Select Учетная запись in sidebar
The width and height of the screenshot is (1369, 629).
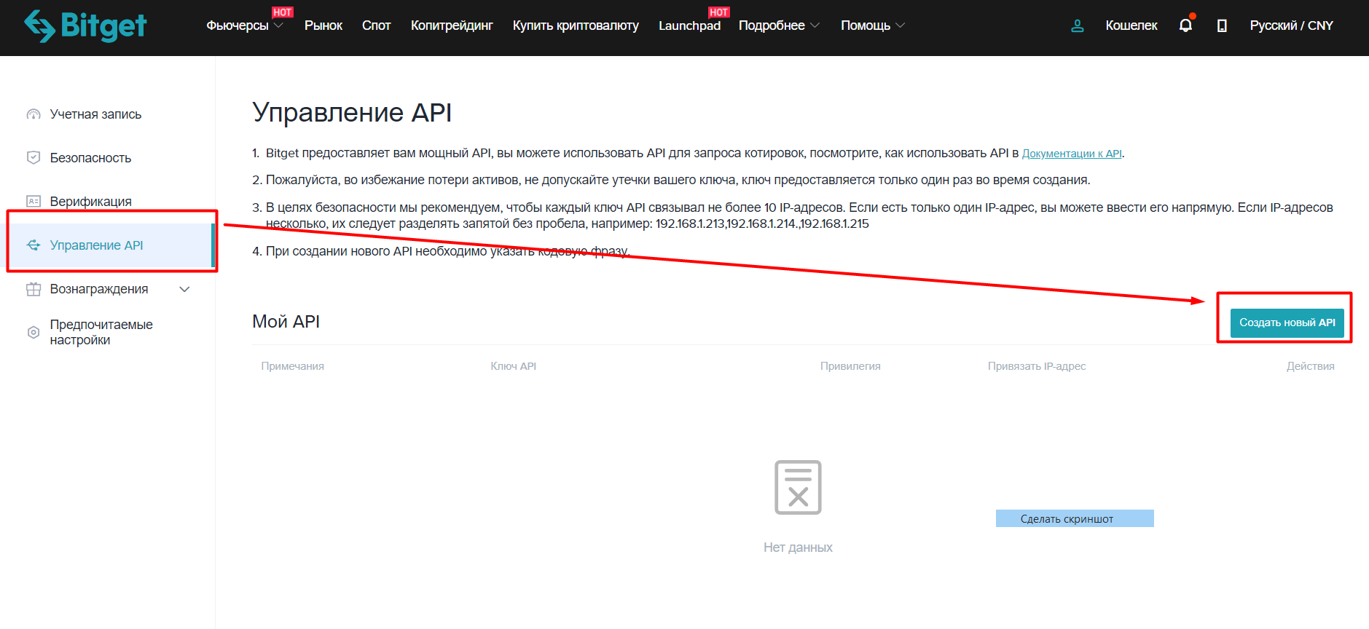95,114
